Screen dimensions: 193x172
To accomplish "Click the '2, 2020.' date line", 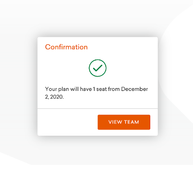I will [x=54, y=97].
